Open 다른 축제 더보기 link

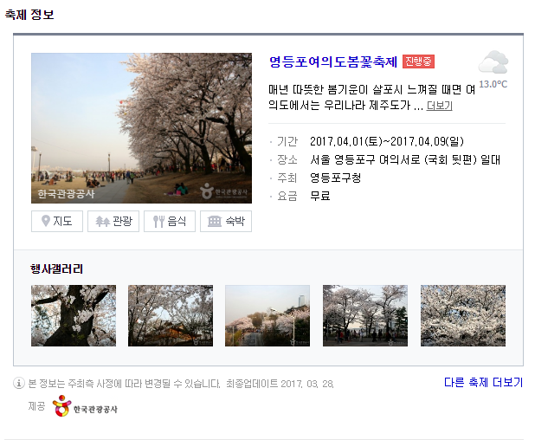pyautogui.click(x=483, y=382)
